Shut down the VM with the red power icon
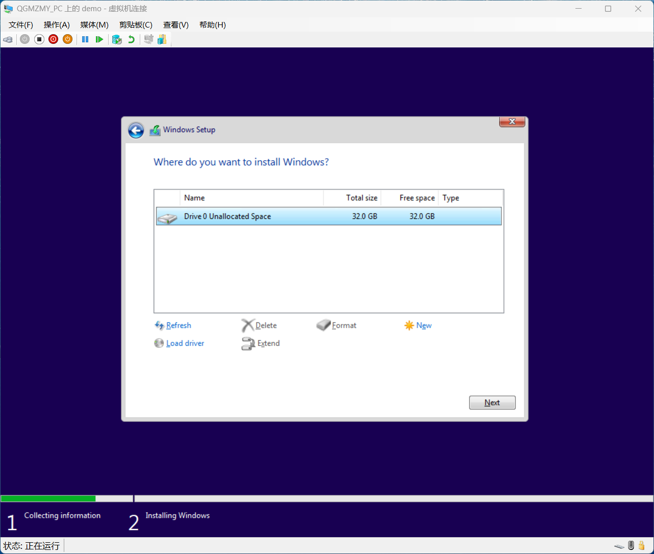654x554 pixels. coord(54,39)
